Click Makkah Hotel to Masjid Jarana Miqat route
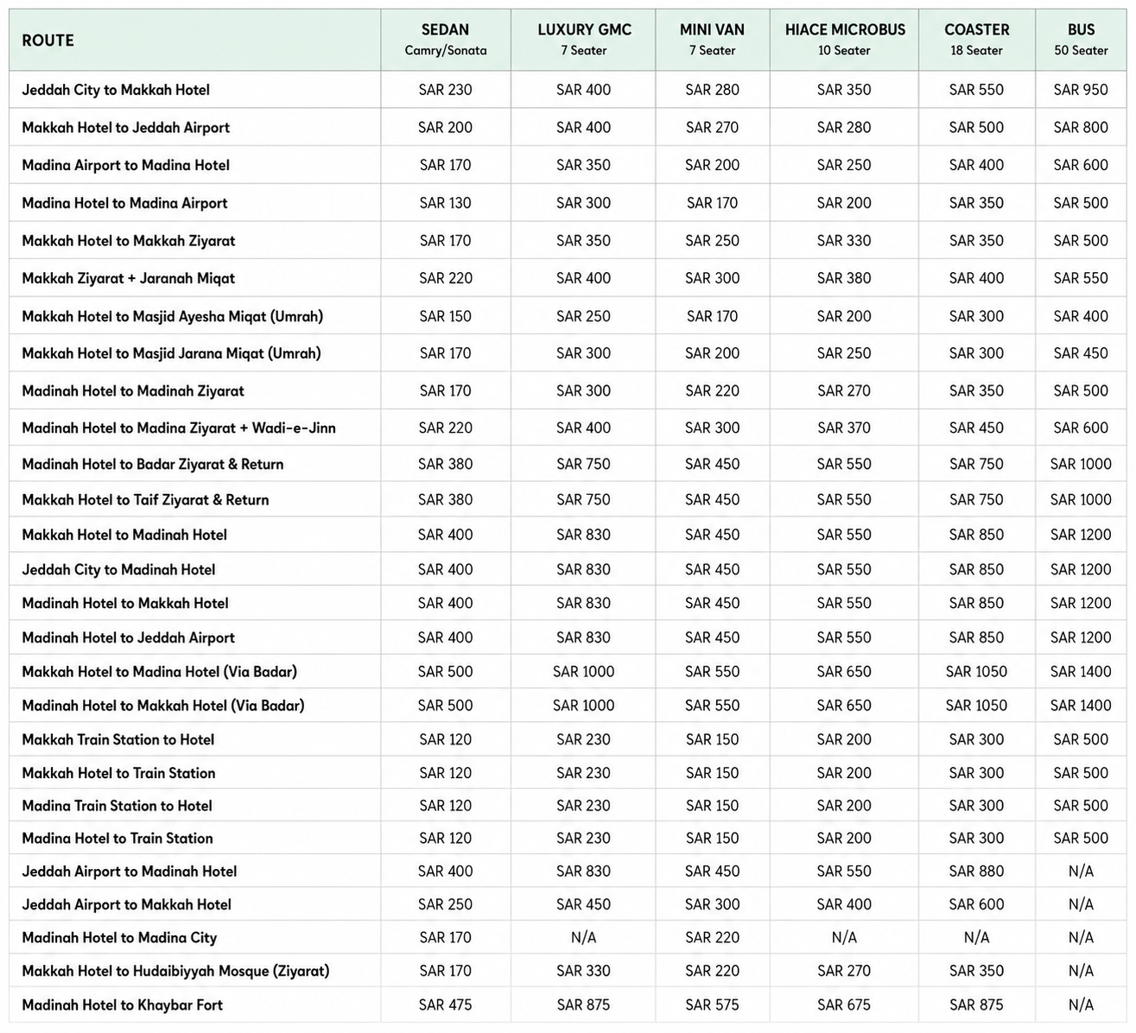Image resolution: width=1136 pixels, height=1033 pixels. [171, 353]
